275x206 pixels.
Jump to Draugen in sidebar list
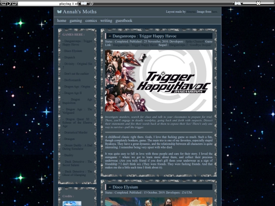click(x=69, y=139)
